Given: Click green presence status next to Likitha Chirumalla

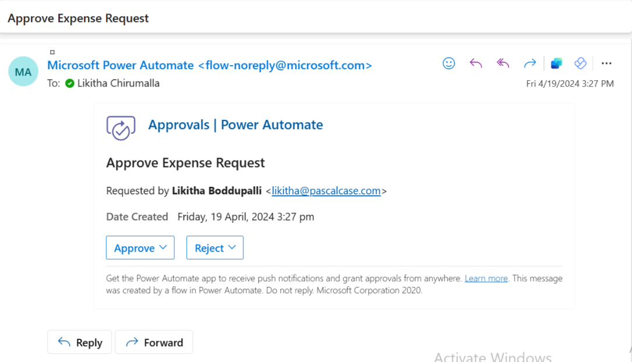Looking at the screenshot, I should coord(70,83).
